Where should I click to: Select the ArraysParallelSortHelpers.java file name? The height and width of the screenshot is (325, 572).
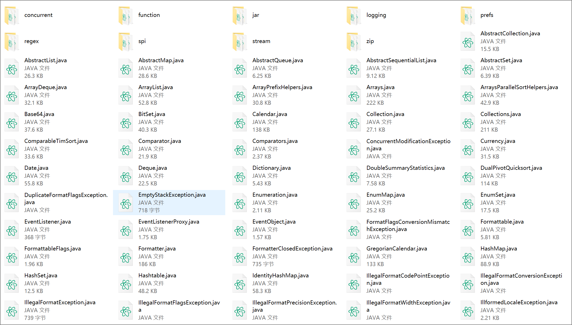click(519, 87)
